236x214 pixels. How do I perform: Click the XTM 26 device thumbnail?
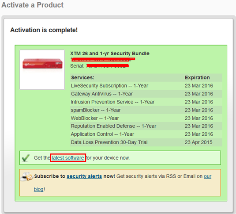point(42,70)
